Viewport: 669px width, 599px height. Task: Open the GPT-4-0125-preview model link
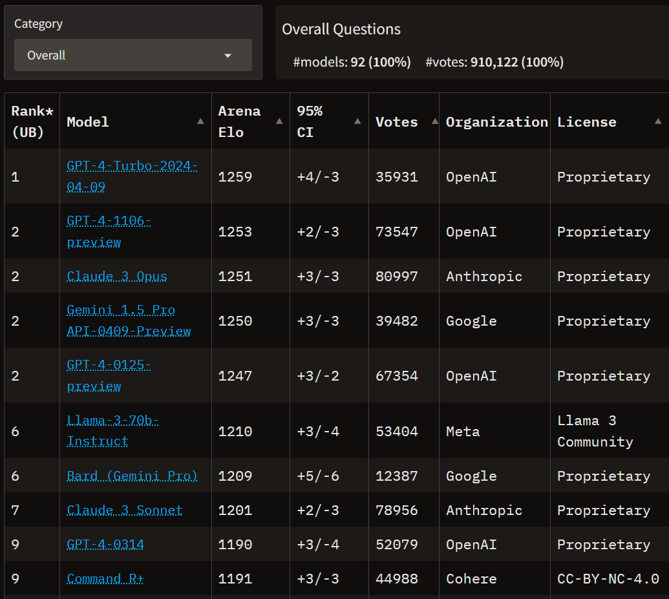109,375
